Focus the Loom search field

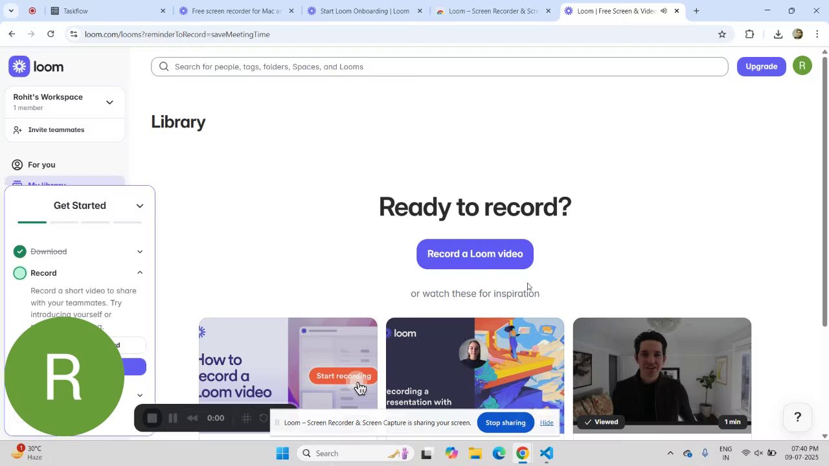[440, 67]
